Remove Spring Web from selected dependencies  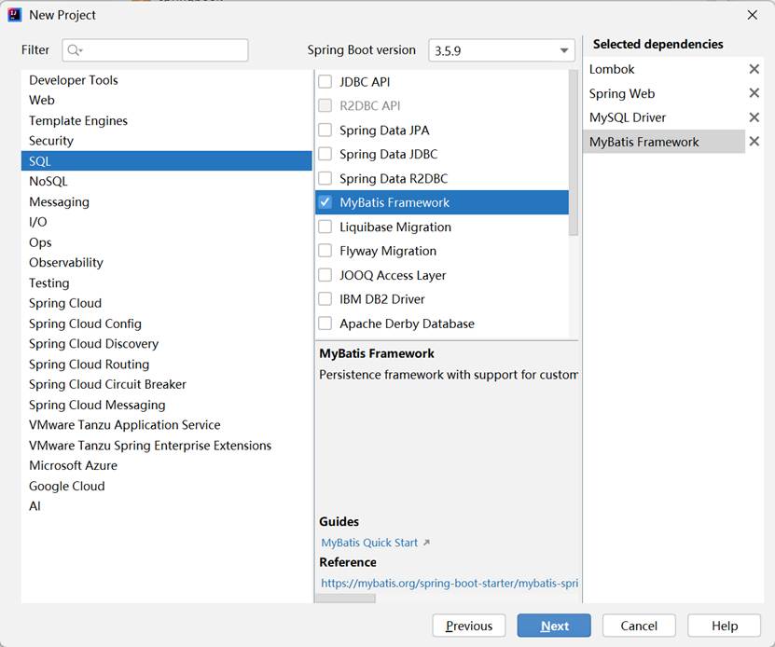tap(754, 93)
